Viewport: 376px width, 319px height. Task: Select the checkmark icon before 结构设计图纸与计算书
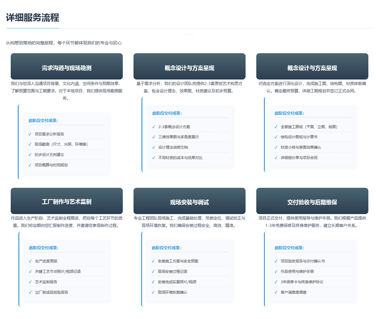coord(276,137)
